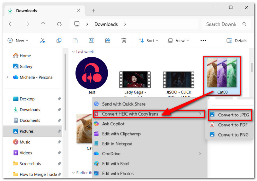Click chevron before Downloads in address bar
The width and height of the screenshot is (257, 181).
tap(87, 24)
